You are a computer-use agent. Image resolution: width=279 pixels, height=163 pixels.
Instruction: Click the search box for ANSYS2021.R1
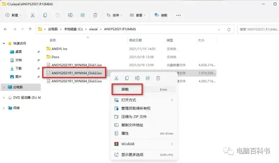tap(258, 29)
